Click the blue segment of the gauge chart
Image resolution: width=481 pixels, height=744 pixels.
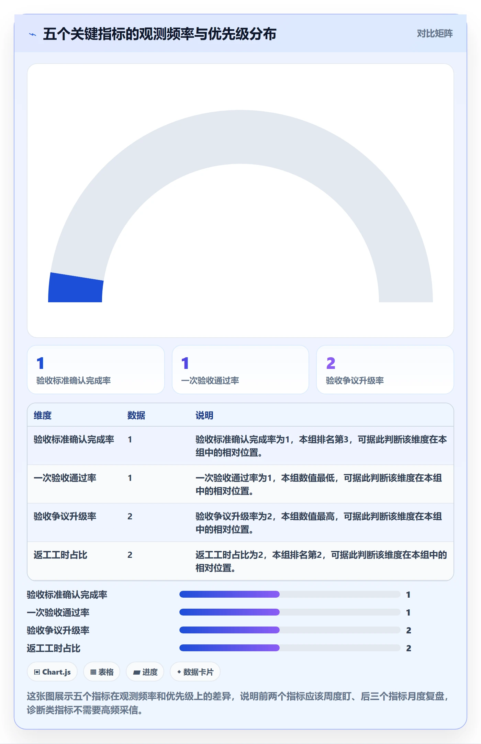(76, 288)
